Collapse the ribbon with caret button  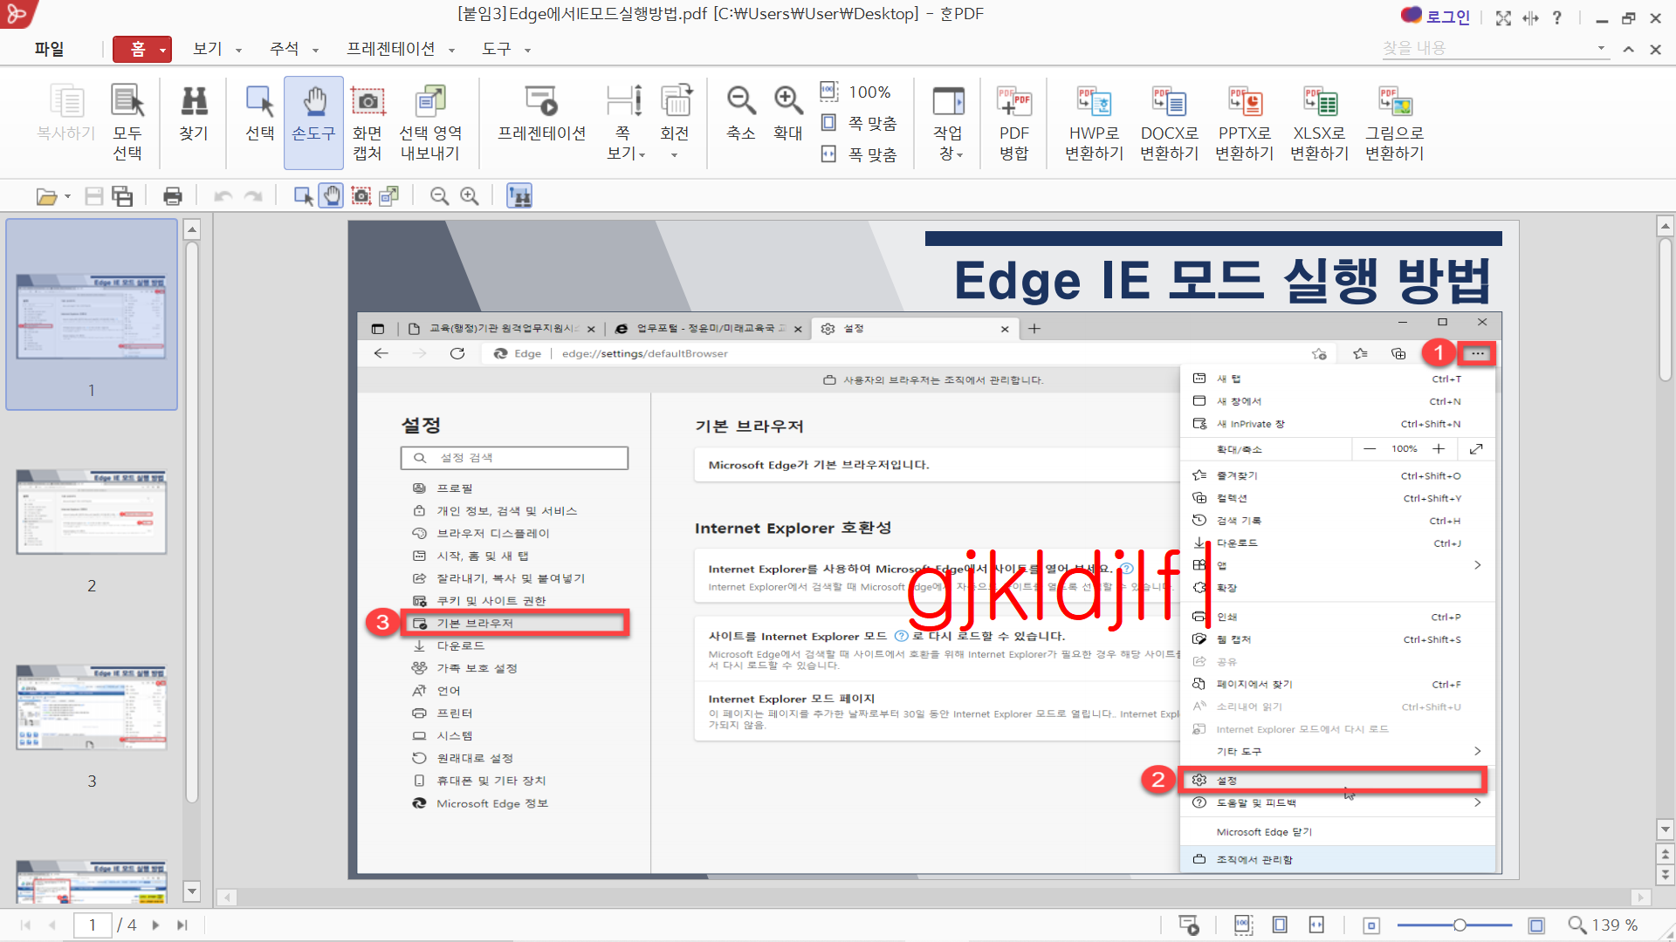(1628, 50)
